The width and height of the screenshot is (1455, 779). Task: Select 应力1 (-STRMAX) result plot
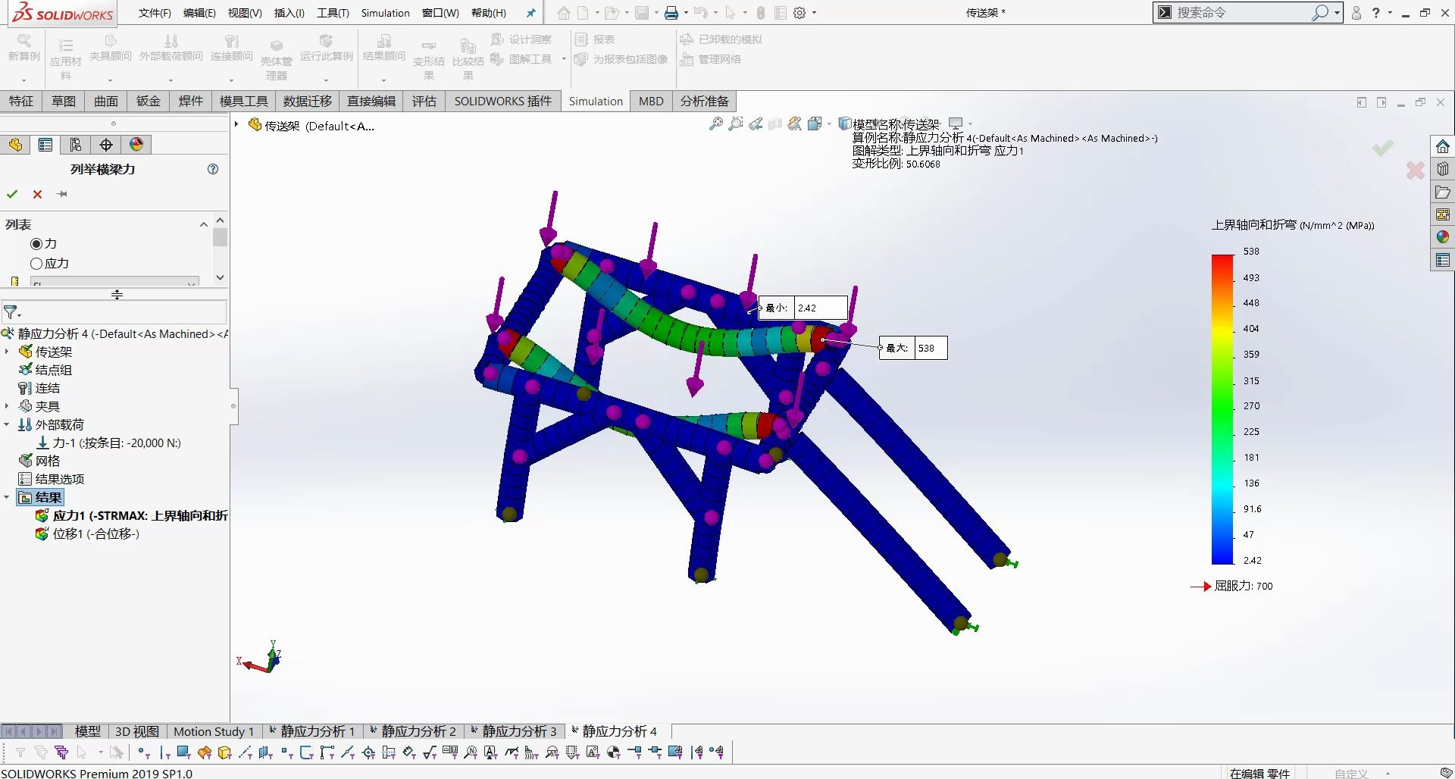tap(132, 516)
